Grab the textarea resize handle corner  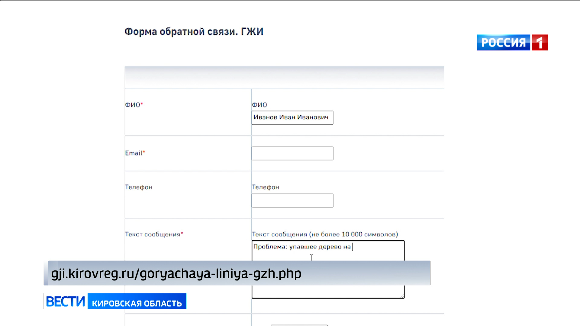[x=402, y=296]
